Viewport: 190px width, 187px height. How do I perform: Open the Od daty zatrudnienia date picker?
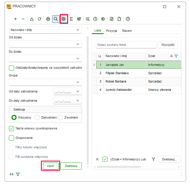[78, 91]
